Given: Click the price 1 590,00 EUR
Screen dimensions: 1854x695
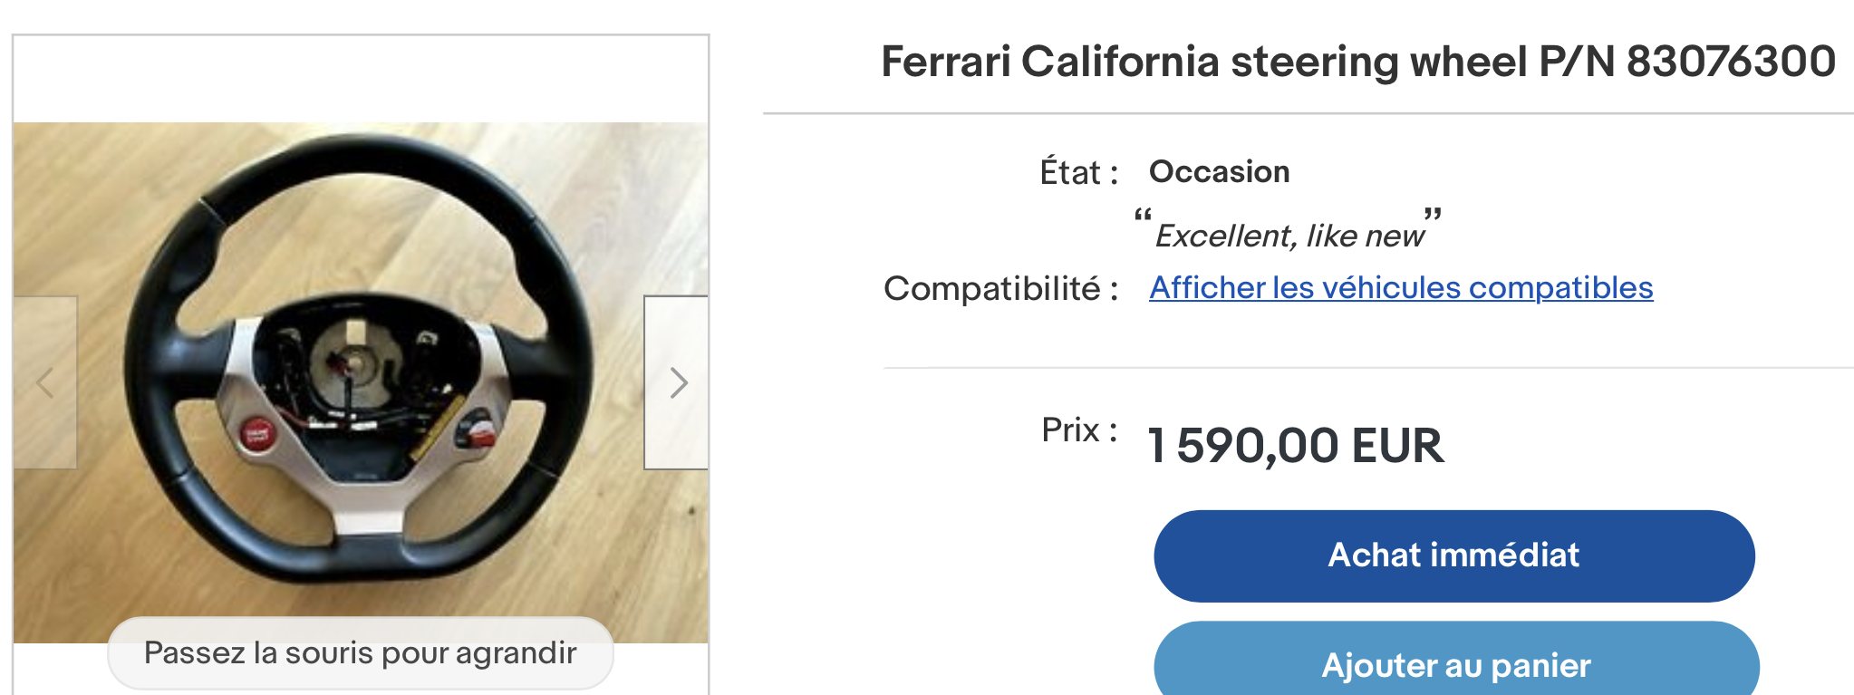Looking at the screenshot, I should pos(1295,446).
